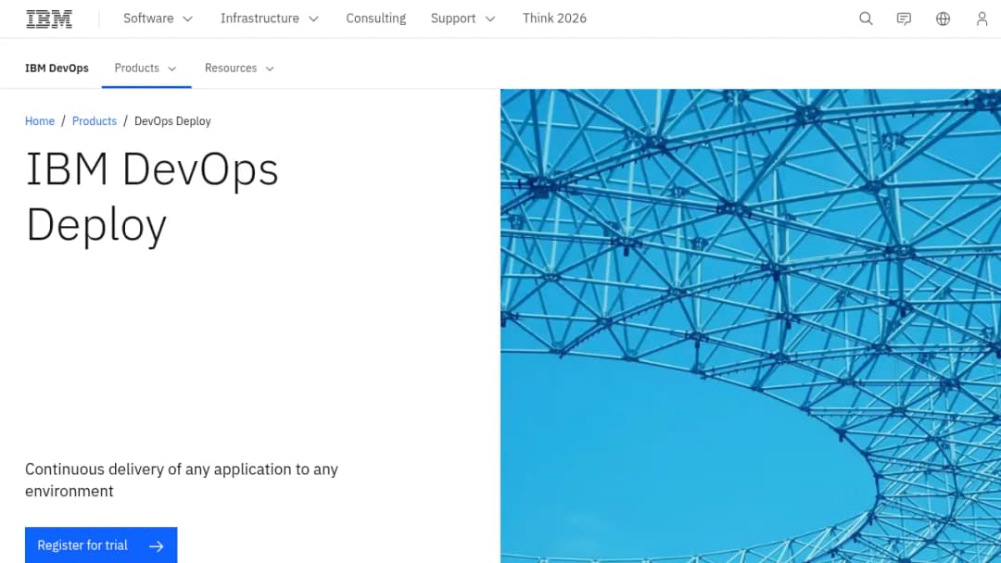Image resolution: width=1001 pixels, height=563 pixels.
Task: Open the globe region selector icon
Action: (x=943, y=19)
